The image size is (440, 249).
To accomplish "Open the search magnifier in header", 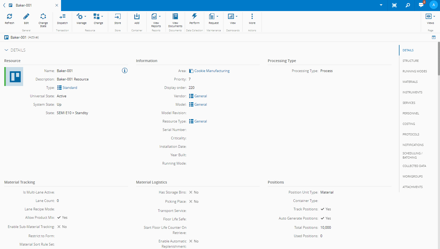I will click(x=408, y=5).
